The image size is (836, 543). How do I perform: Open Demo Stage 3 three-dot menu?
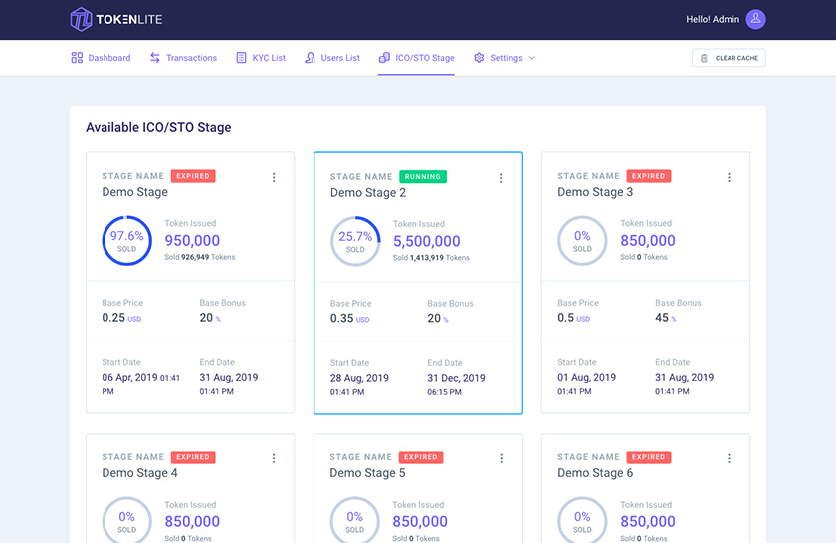pos(729,177)
